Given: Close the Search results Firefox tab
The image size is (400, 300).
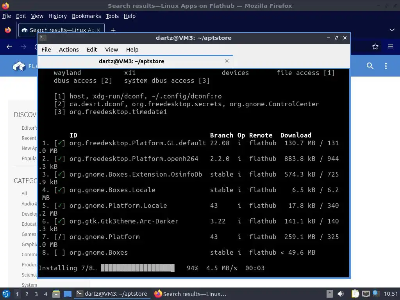Looking at the screenshot, I should click(x=98, y=30).
